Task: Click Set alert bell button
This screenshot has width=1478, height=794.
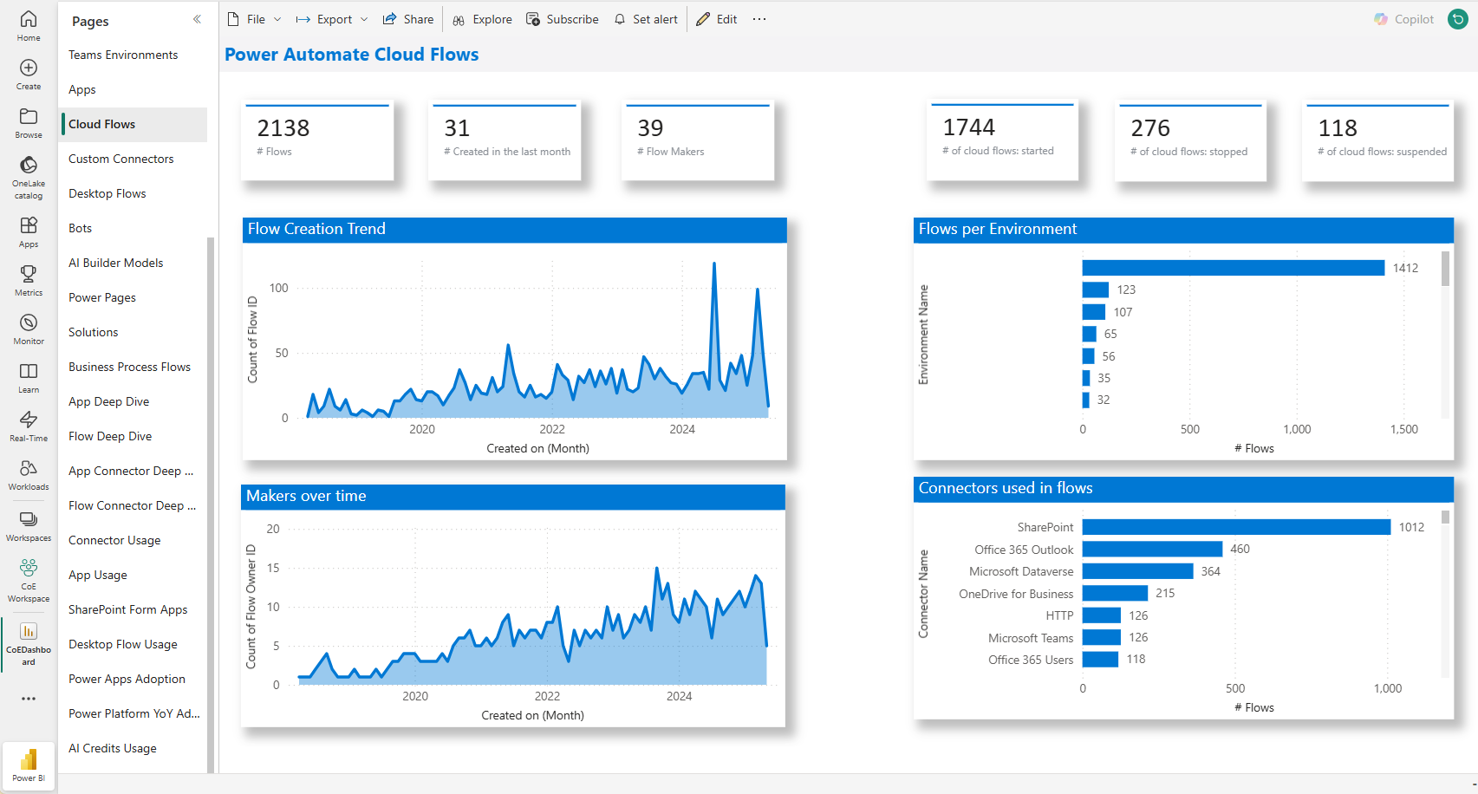Action: (646, 19)
